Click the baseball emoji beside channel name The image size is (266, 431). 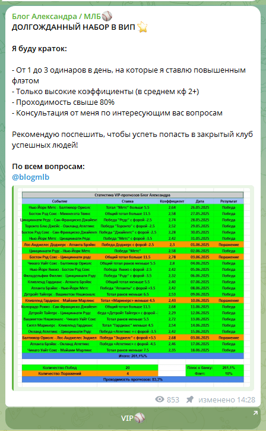pyautogui.click(x=107, y=17)
